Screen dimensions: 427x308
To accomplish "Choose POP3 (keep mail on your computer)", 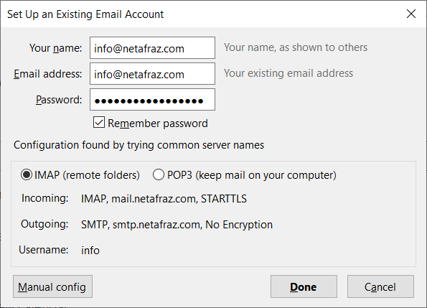I will click(159, 174).
